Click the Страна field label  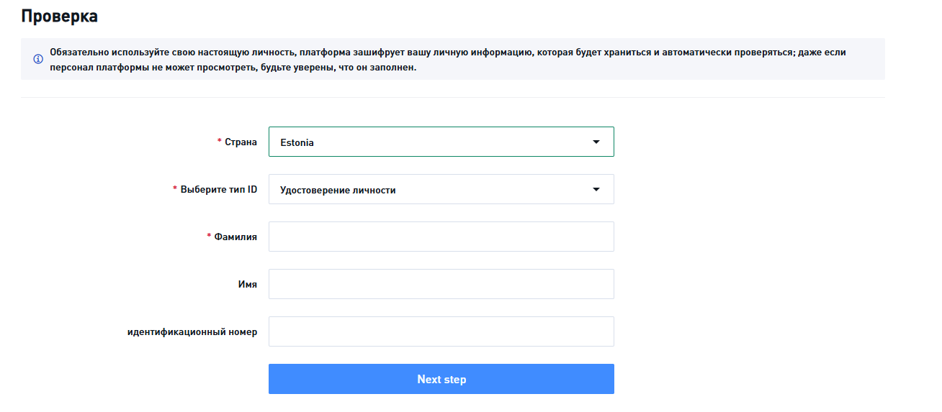coord(241,142)
